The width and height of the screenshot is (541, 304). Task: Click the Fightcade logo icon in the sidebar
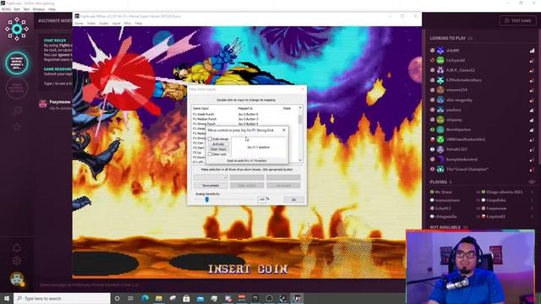[17, 29]
